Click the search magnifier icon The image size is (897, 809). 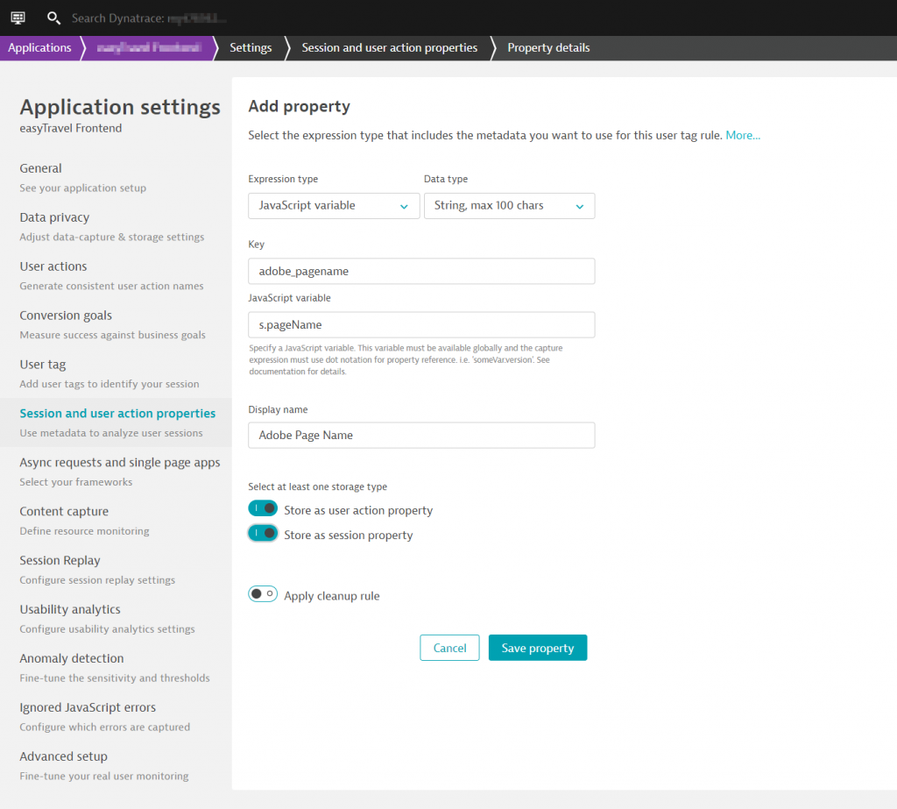click(x=53, y=18)
